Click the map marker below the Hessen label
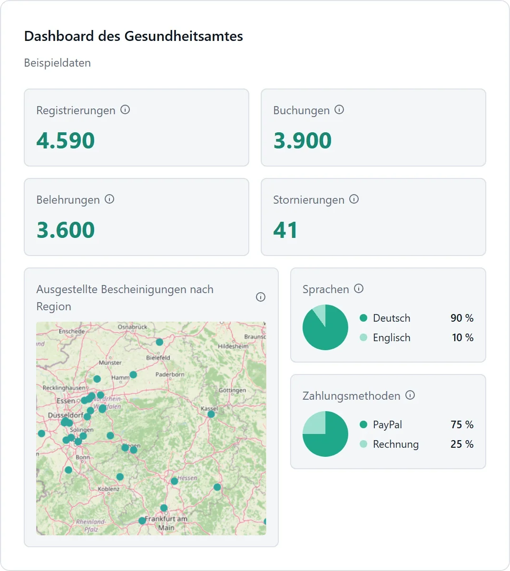Screen dimensions: 510x571 pyautogui.click(x=175, y=481)
